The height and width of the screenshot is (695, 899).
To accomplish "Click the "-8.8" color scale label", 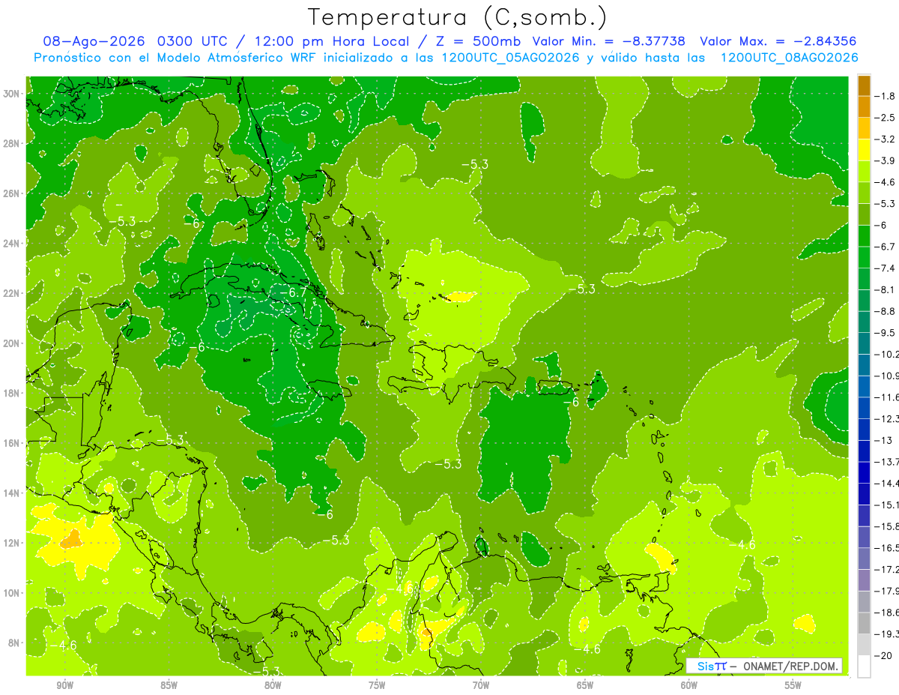I will [886, 311].
